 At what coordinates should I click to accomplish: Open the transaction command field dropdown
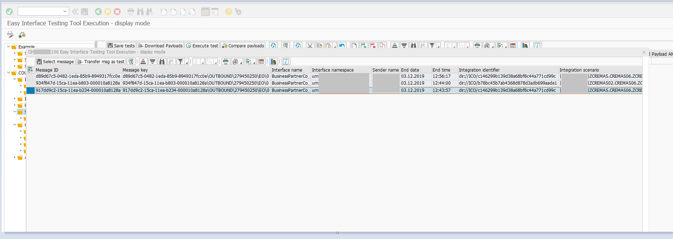click(x=65, y=12)
